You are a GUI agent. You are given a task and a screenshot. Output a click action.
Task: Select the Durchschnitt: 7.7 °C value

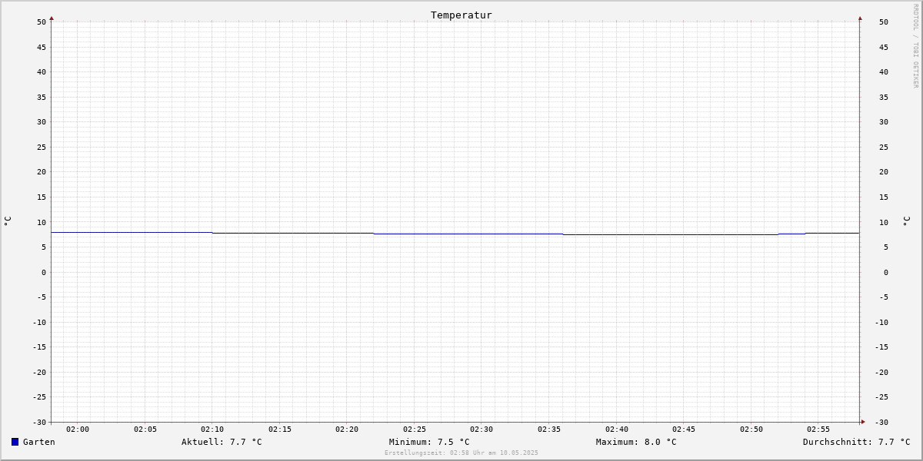click(856, 442)
